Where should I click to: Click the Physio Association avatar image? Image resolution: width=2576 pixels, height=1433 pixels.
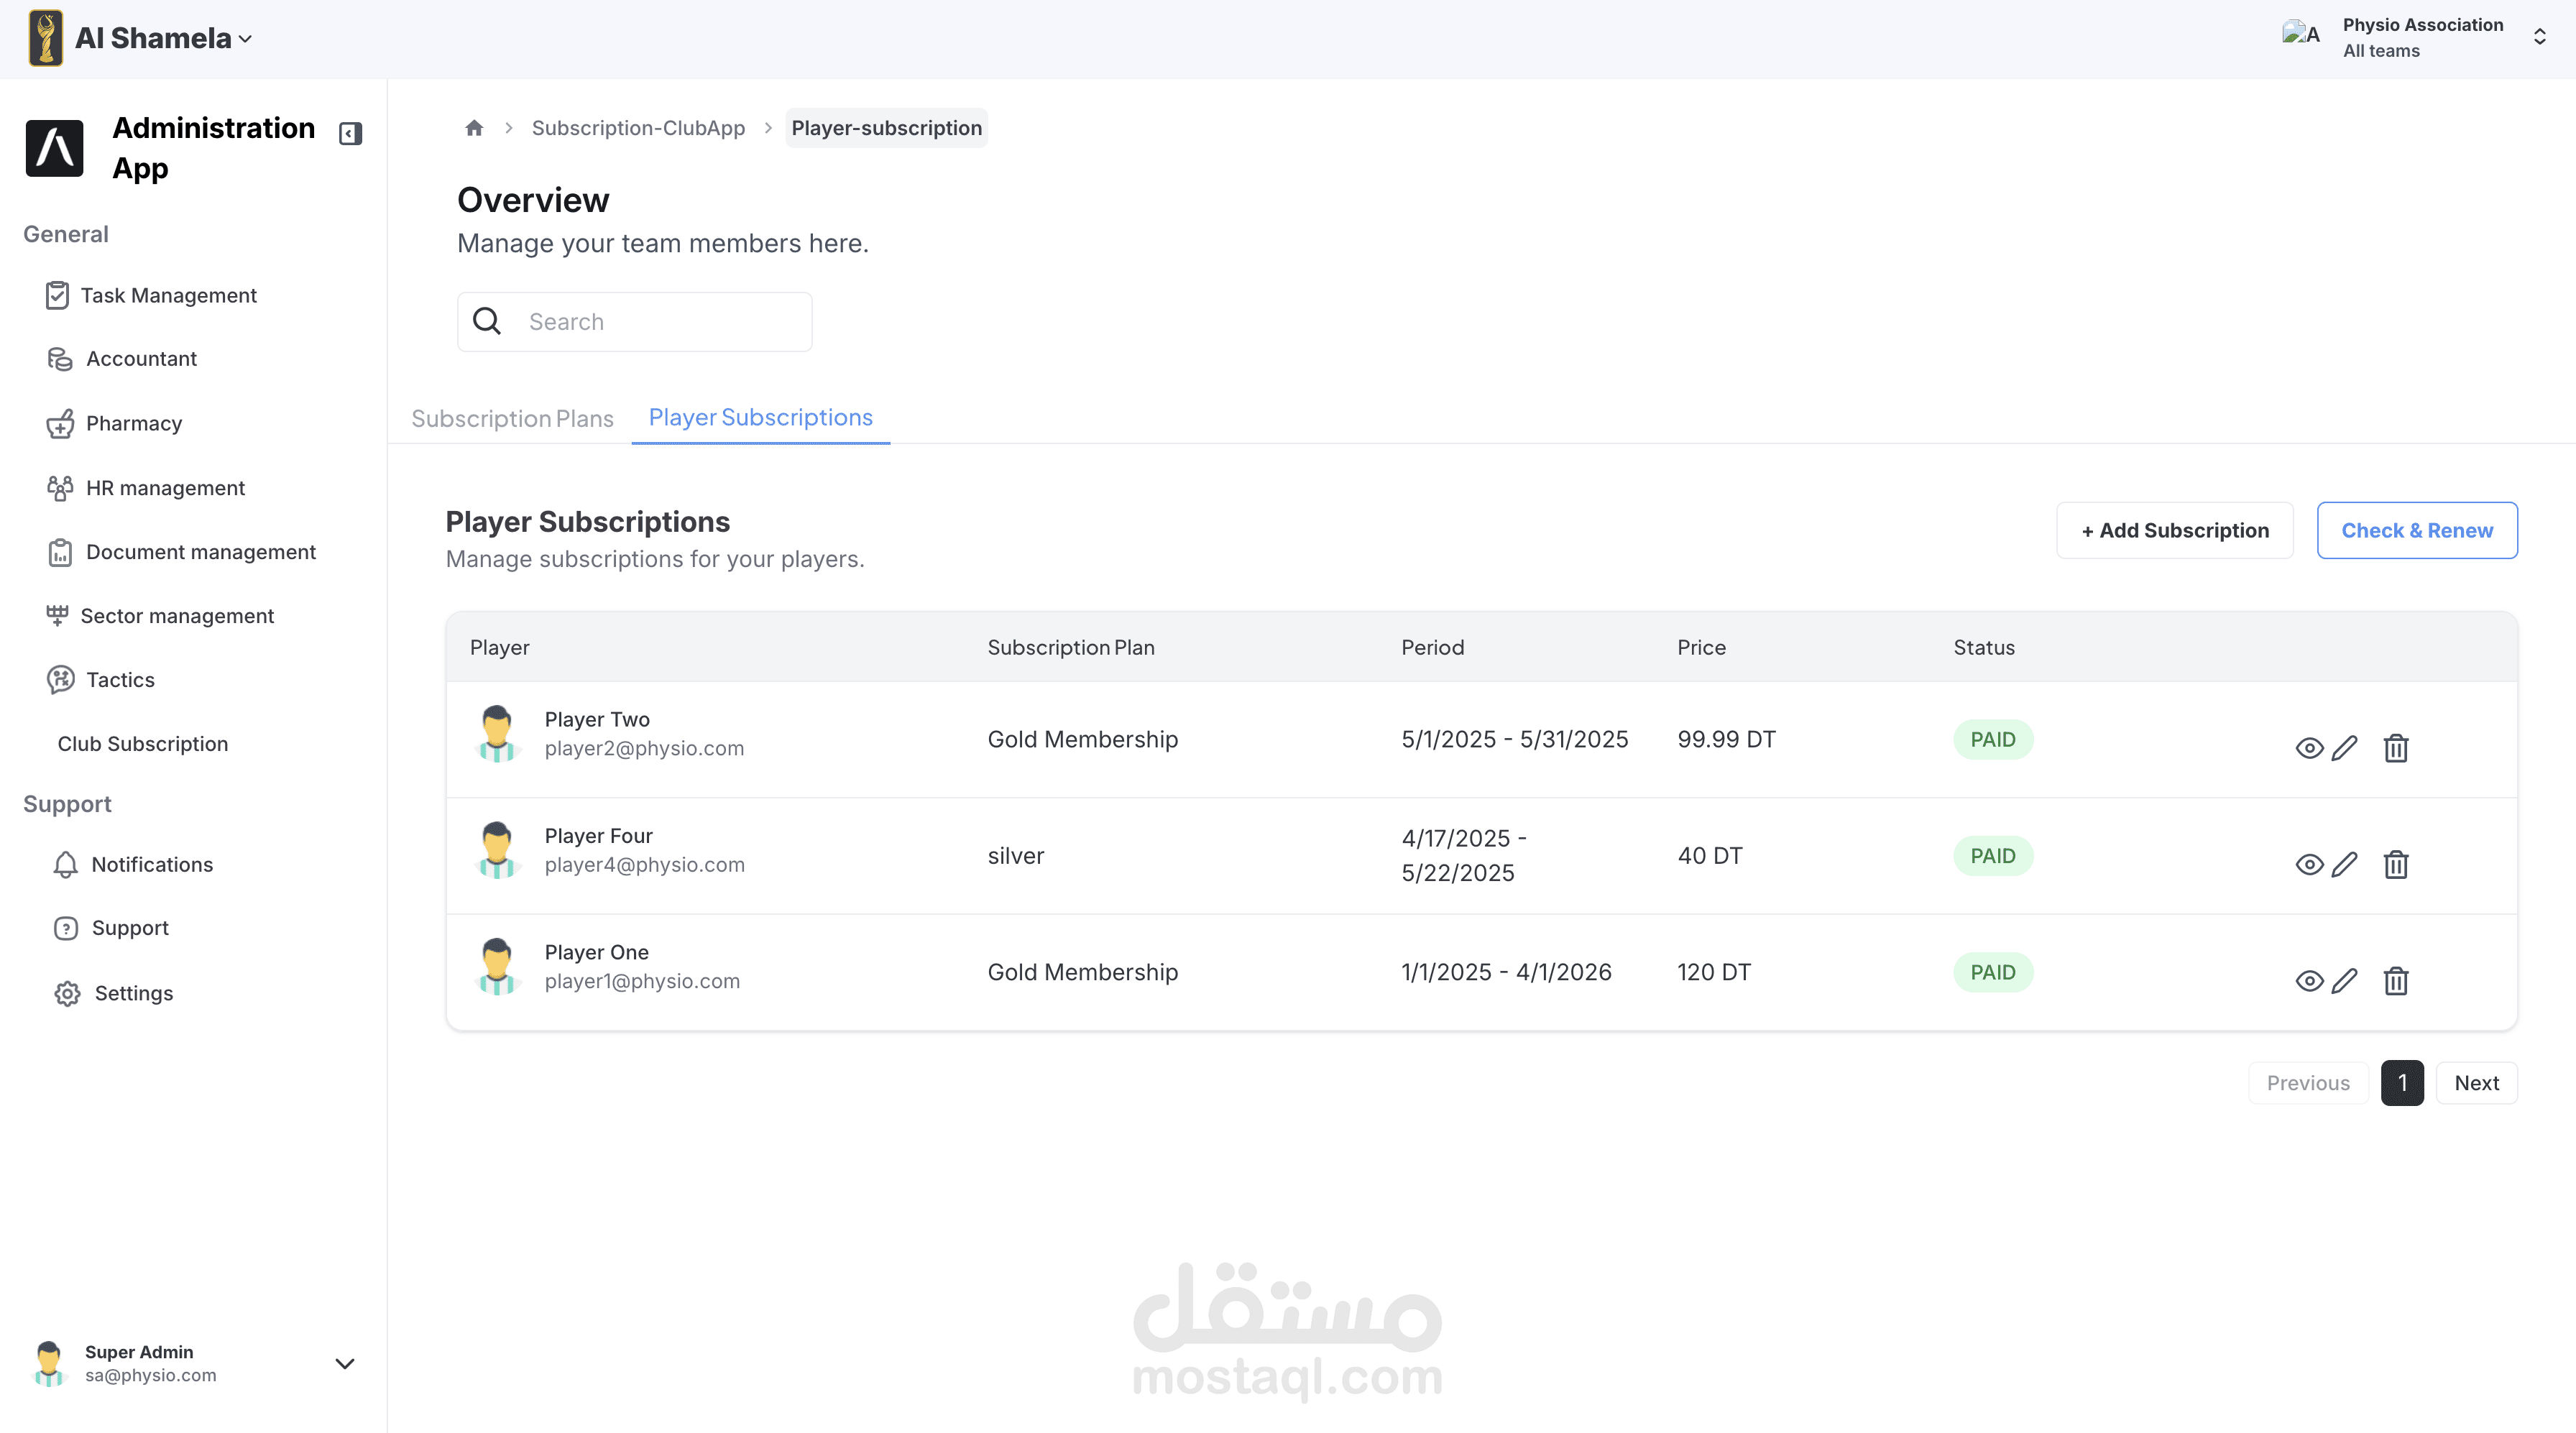2300,35
